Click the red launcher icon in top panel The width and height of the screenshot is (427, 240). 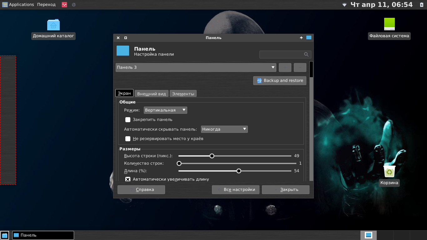coord(64,5)
